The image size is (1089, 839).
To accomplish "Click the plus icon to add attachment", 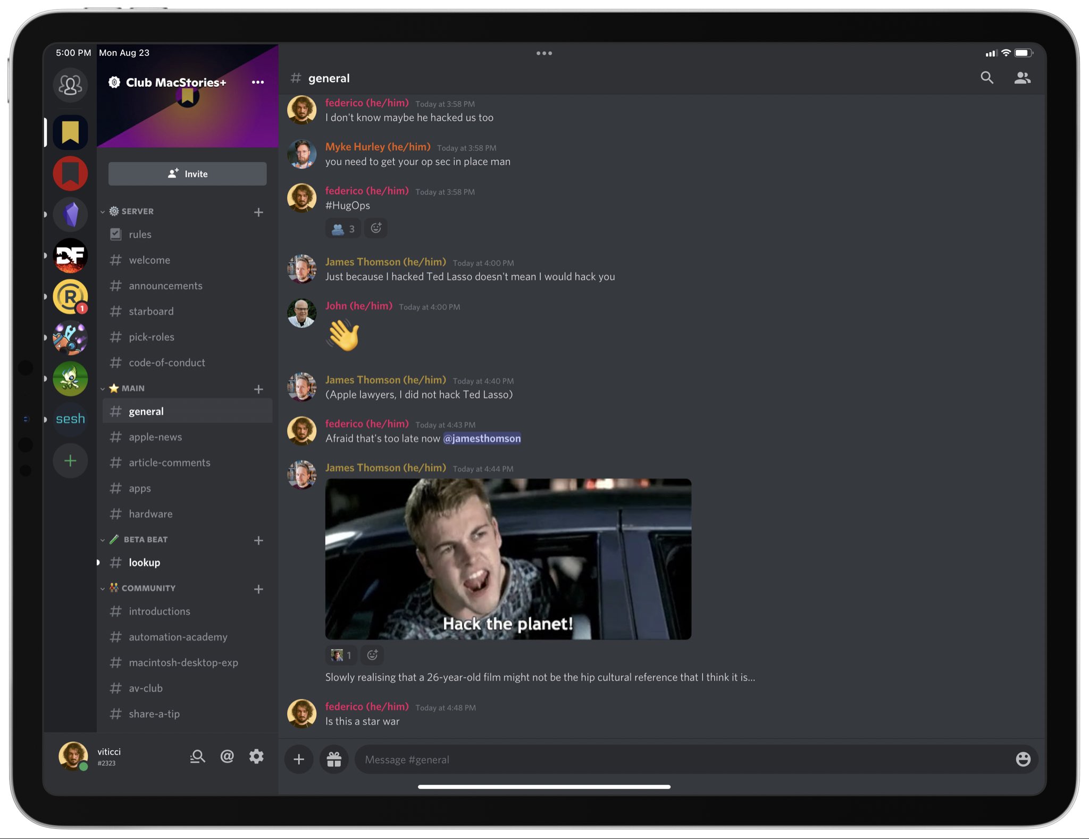I will (299, 758).
